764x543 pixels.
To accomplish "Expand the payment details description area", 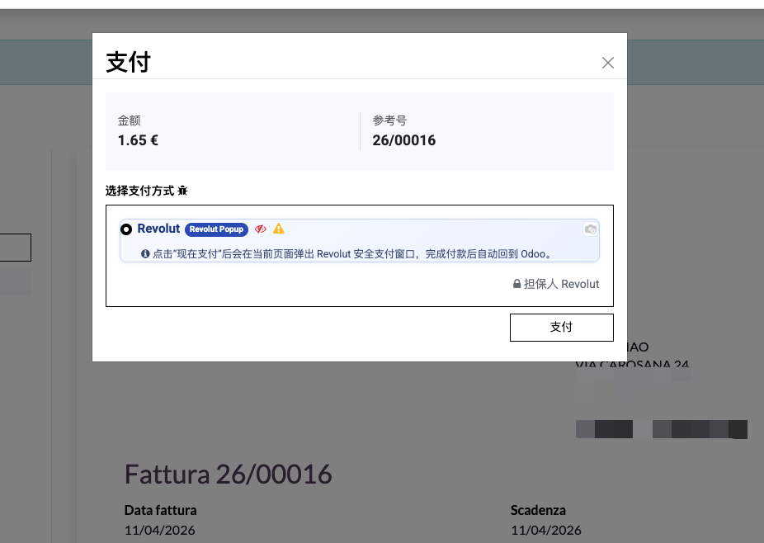I will pyautogui.click(x=360, y=253).
